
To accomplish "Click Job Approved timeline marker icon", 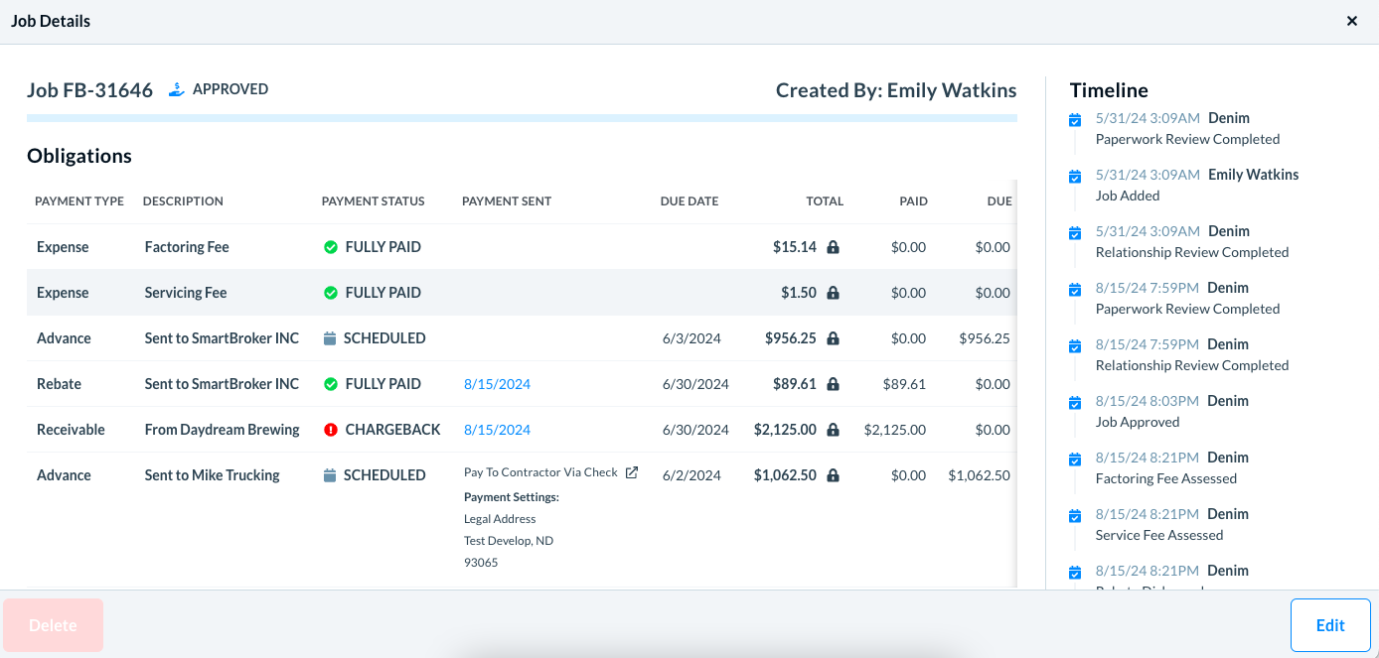I will [x=1074, y=403].
